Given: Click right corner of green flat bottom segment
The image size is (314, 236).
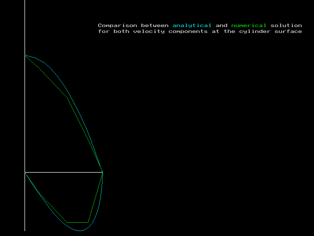Looking at the screenshot, I should pyautogui.click(x=88, y=222).
